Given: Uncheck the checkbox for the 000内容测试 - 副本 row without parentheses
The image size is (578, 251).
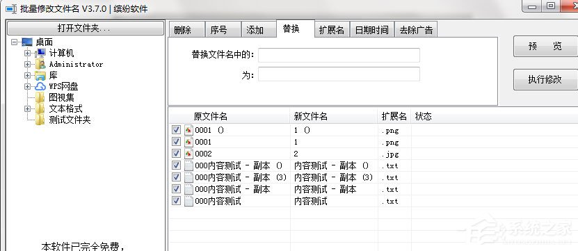Looking at the screenshot, I should coord(176,188).
